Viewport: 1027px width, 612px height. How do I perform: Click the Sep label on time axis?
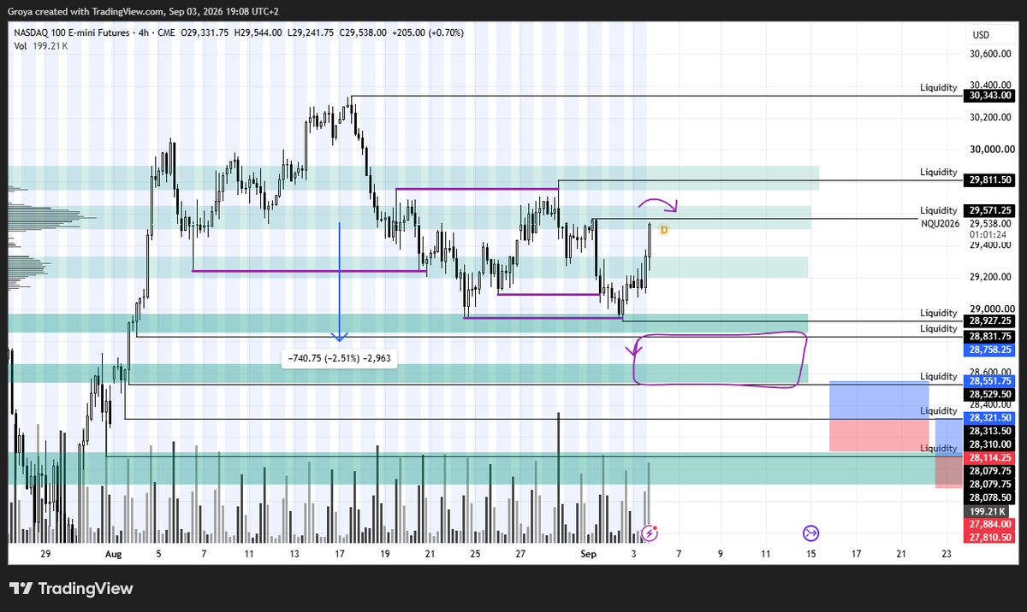coord(588,555)
